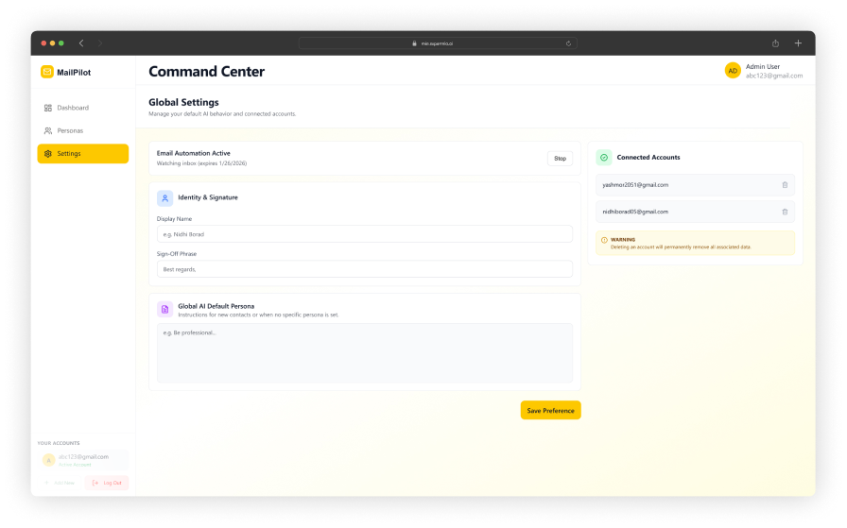This screenshot has width=847, height=528.
Task: Focus the Display Name field
Action: pyautogui.click(x=365, y=234)
